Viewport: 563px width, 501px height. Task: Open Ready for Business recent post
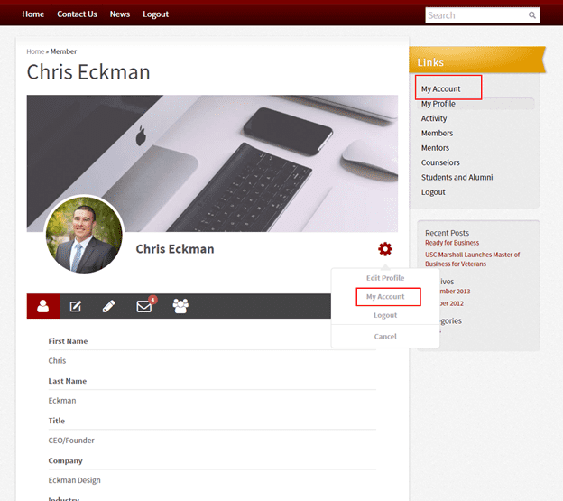[x=452, y=243]
